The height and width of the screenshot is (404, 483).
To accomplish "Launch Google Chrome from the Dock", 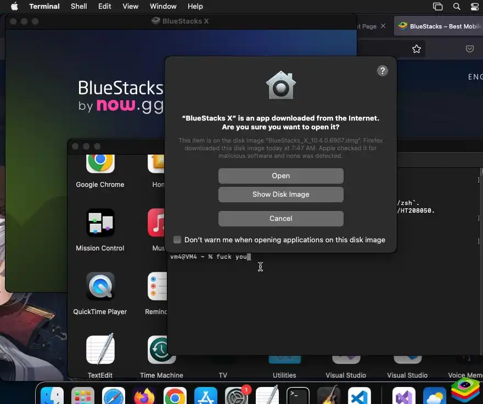I will [x=175, y=396].
